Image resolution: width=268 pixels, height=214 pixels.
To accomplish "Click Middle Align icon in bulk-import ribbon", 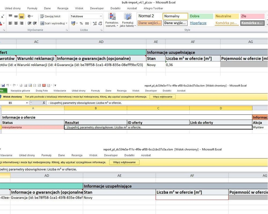I will point(16,16).
